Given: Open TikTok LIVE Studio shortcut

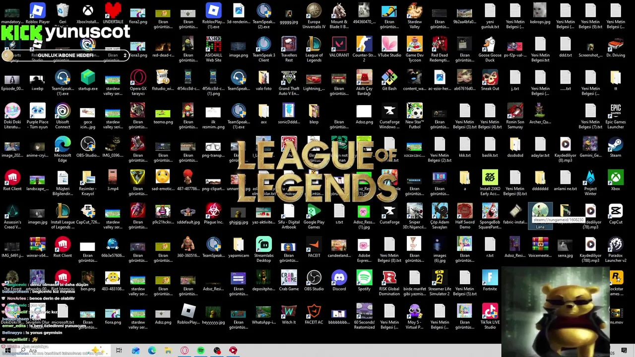Looking at the screenshot, I should (x=490, y=316).
